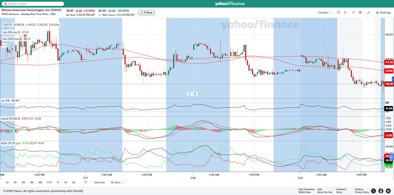This screenshot has height=195, width=394.
Task: Open the indicators sigma icon
Action: click(345, 12)
